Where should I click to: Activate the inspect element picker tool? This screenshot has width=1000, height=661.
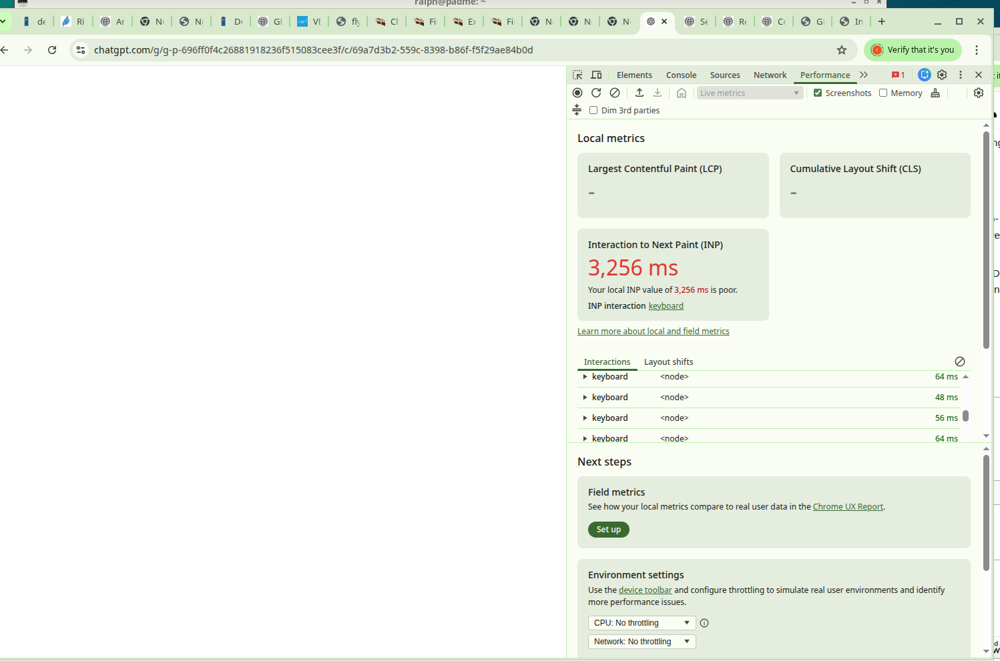(577, 75)
